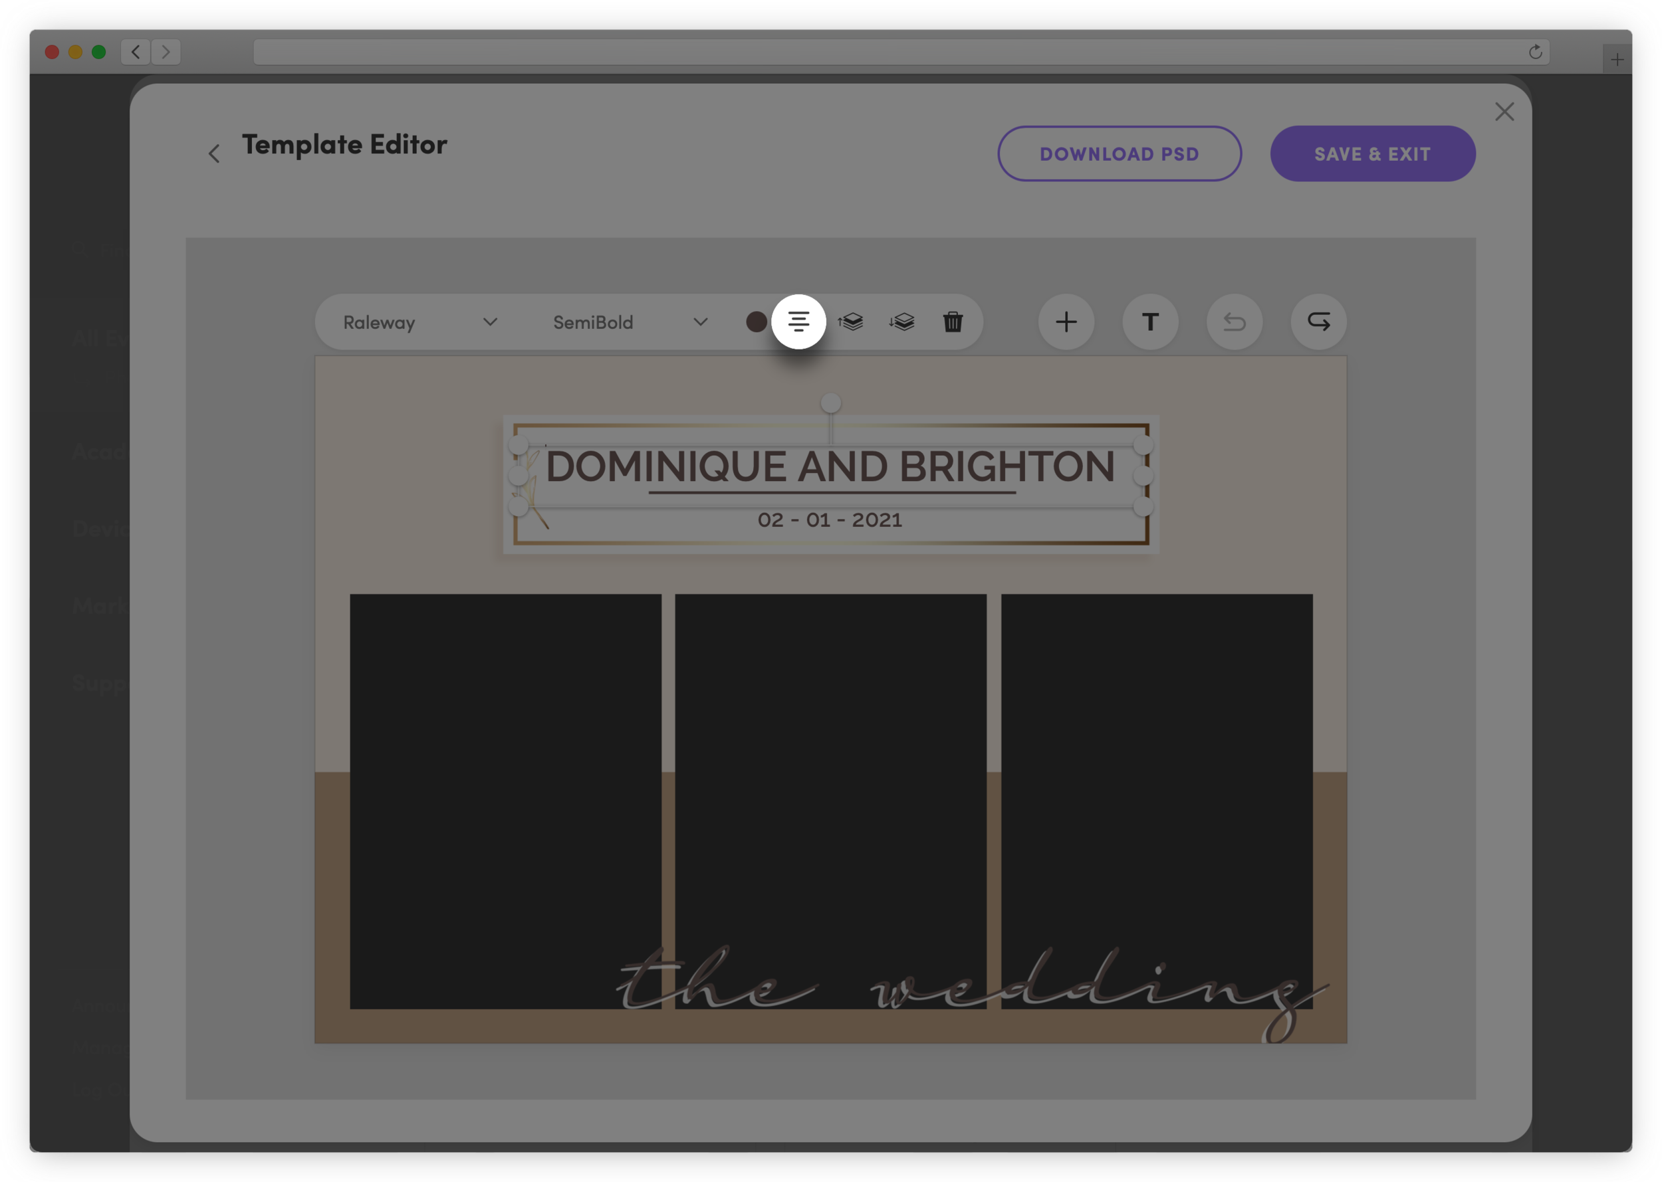The height and width of the screenshot is (1182, 1662).
Task: Click the rotation handle above text box
Action: point(830,403)
